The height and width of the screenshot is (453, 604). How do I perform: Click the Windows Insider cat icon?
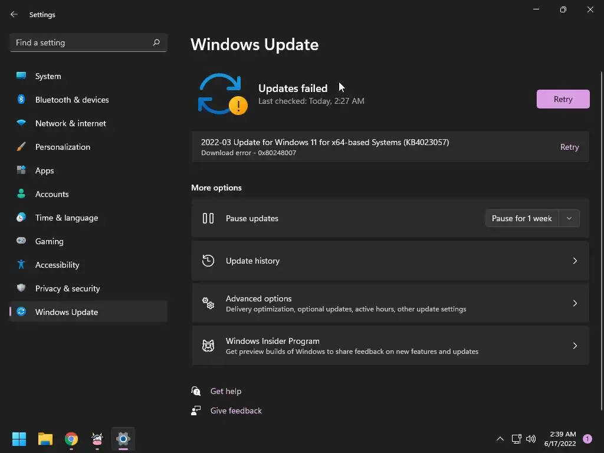coord(208,346)
